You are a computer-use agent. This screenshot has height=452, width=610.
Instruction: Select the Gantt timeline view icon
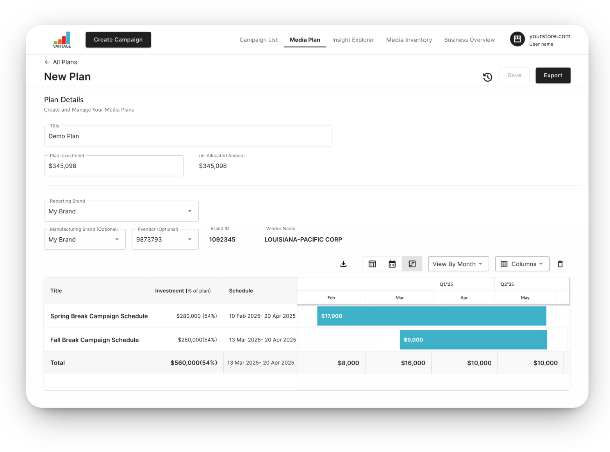click(412, 264)
